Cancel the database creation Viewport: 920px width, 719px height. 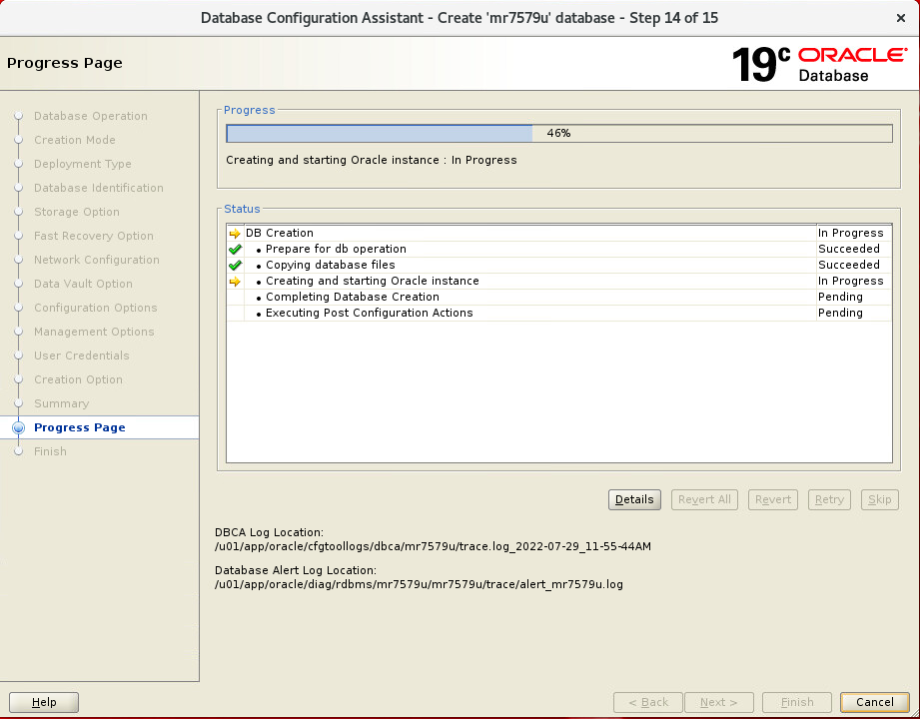[874, 702]
